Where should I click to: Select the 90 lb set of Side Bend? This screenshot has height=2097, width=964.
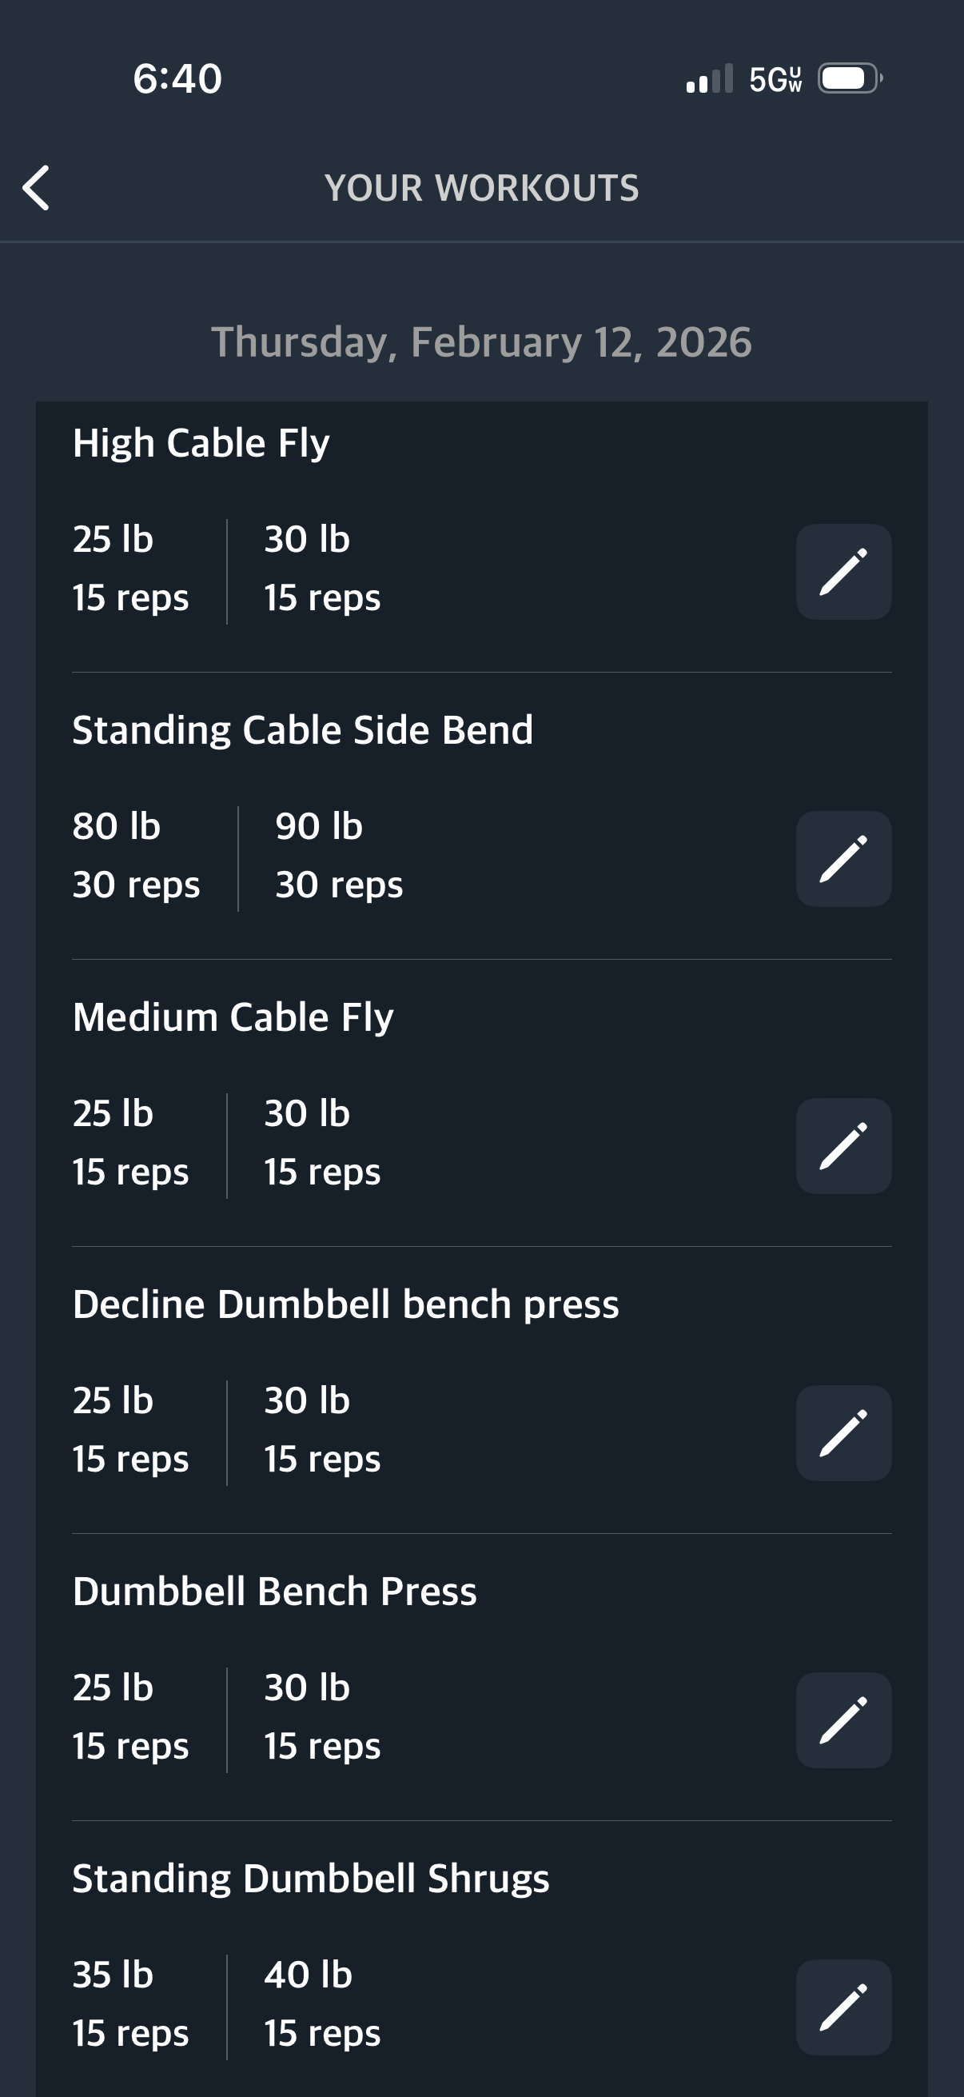[x=338, y=855]
